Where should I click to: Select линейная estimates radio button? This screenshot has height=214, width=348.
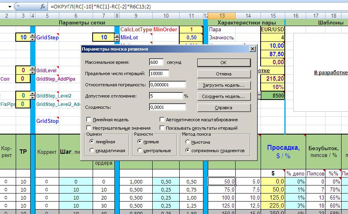coord(91,141)
